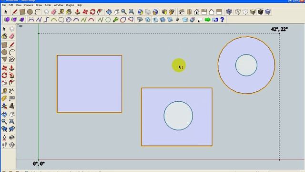
Task: Select the Look Around eye tool
Action: point(11,138)
